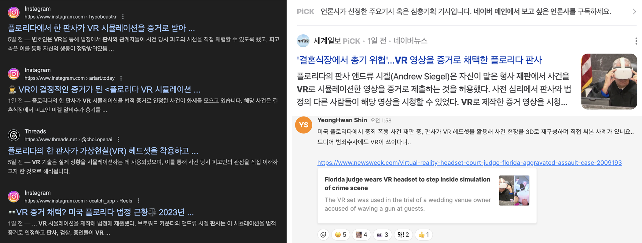The height and width of the screenshot is (243, 642).
Task: Open result VR이 결정적인 증거가 된 플로리다 VR 시뮬레이션
Action: [104, 89]
